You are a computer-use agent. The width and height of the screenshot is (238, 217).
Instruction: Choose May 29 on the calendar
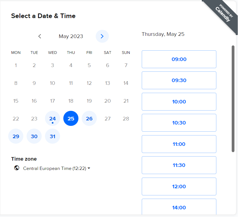pos(16,136)
